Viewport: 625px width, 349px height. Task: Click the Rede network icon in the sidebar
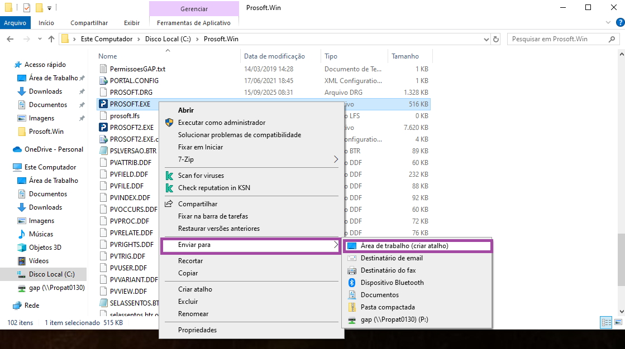[17, 306]
